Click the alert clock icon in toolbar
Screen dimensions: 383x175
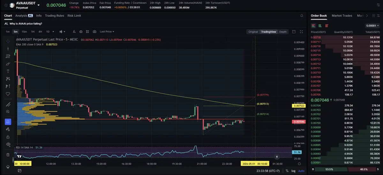tap(81, 32)
